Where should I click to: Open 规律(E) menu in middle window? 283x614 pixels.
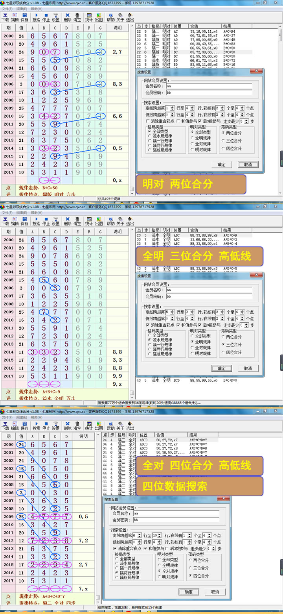coord(22,213)
